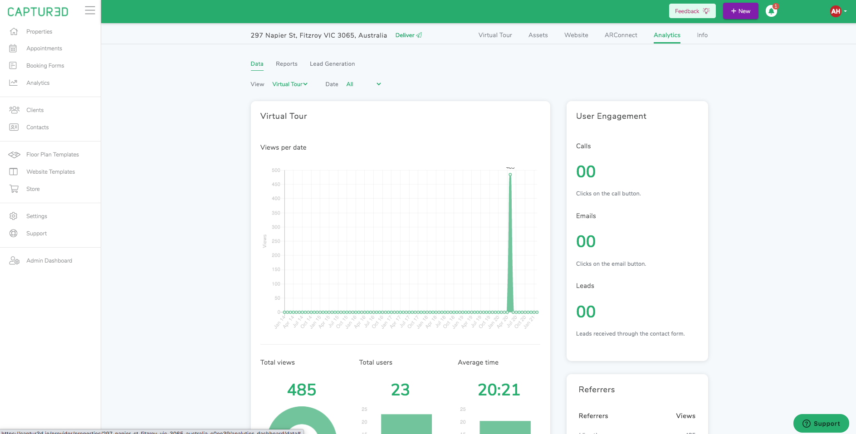Click the Total users bar chart bar
The height and width of the screenshot is (434, 856).
(x=406, y=424)
